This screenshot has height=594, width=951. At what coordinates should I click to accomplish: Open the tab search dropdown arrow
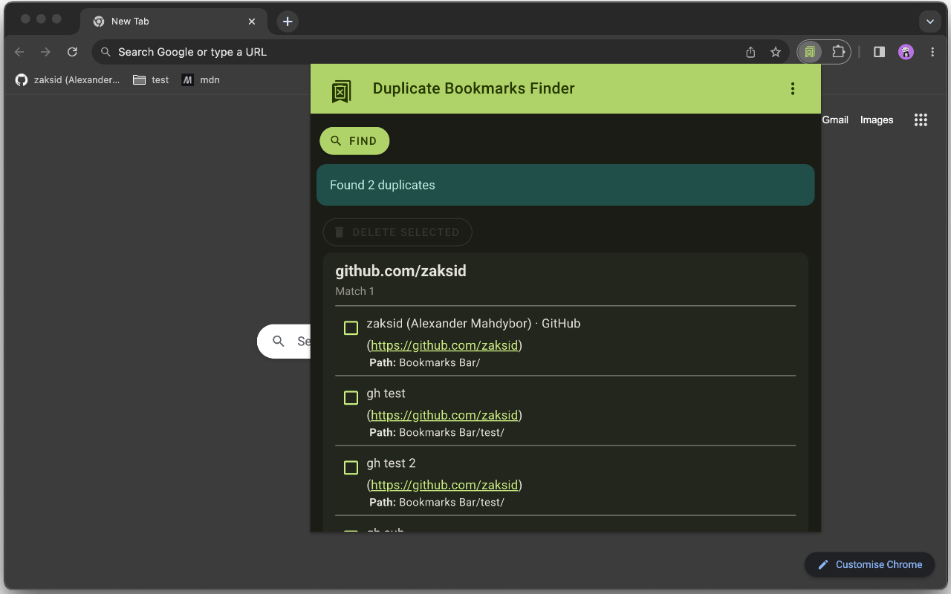coord(929,22)
